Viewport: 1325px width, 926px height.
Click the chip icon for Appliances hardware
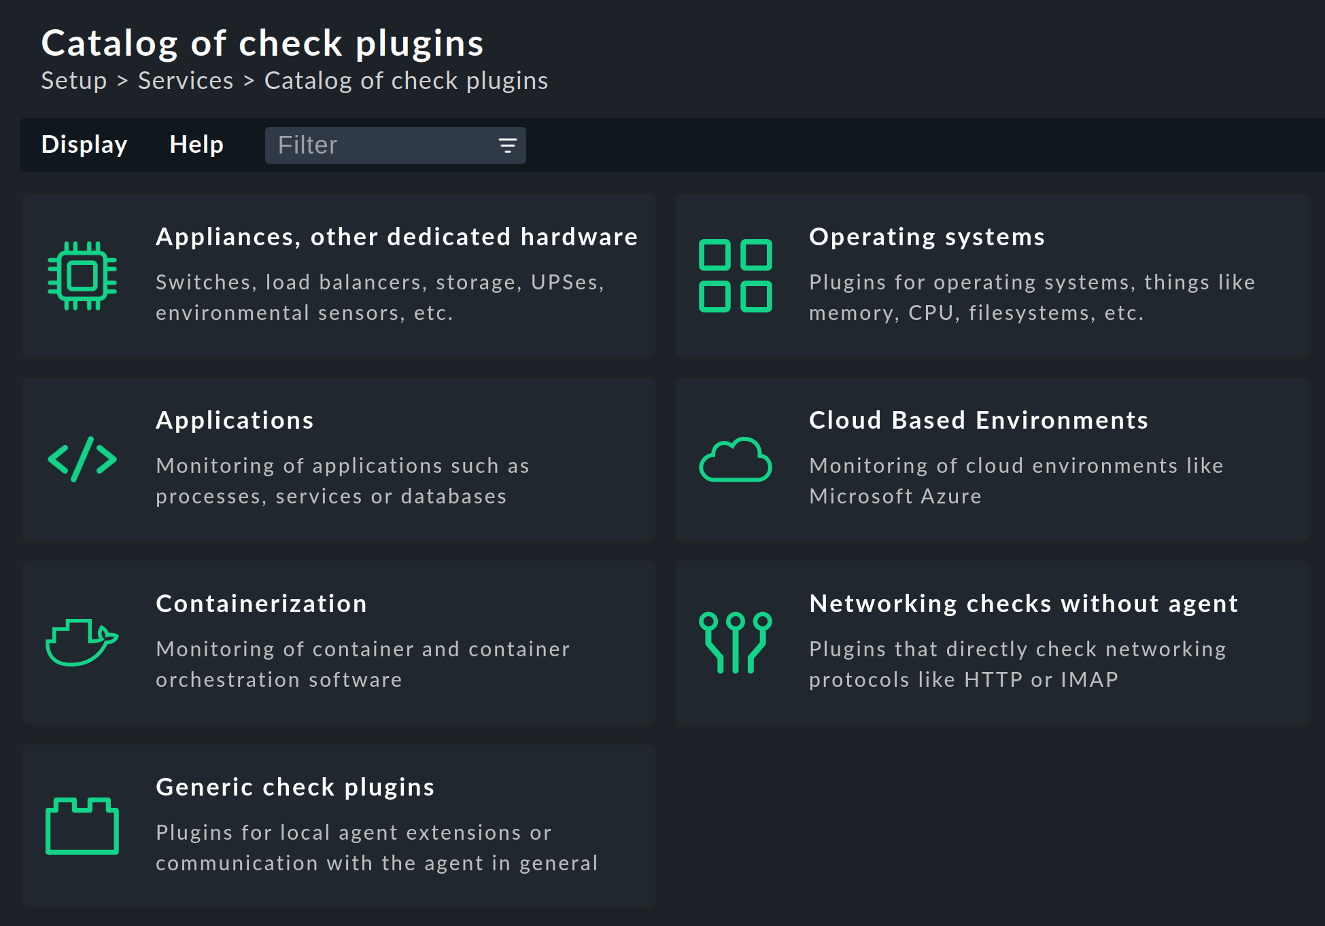[x=82, y=276]
